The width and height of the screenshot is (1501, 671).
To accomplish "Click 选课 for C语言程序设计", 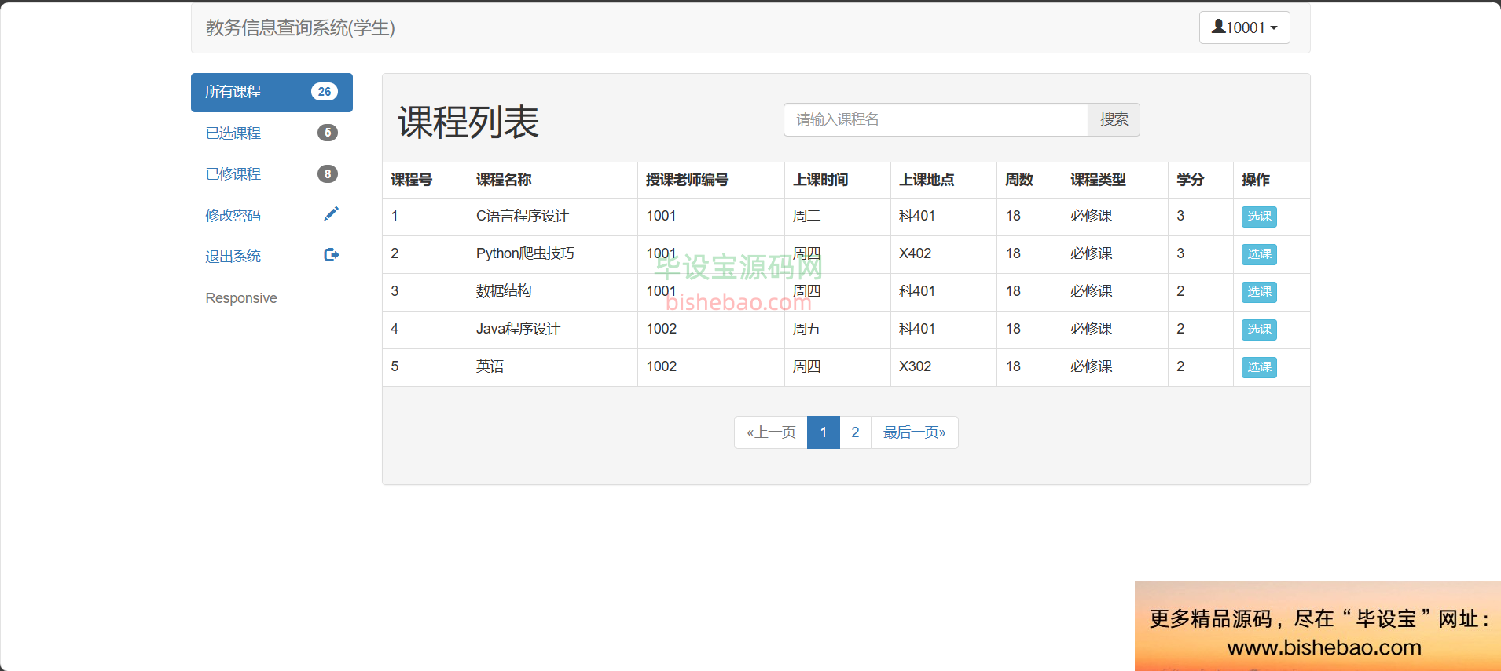I will coord(1259,217).
